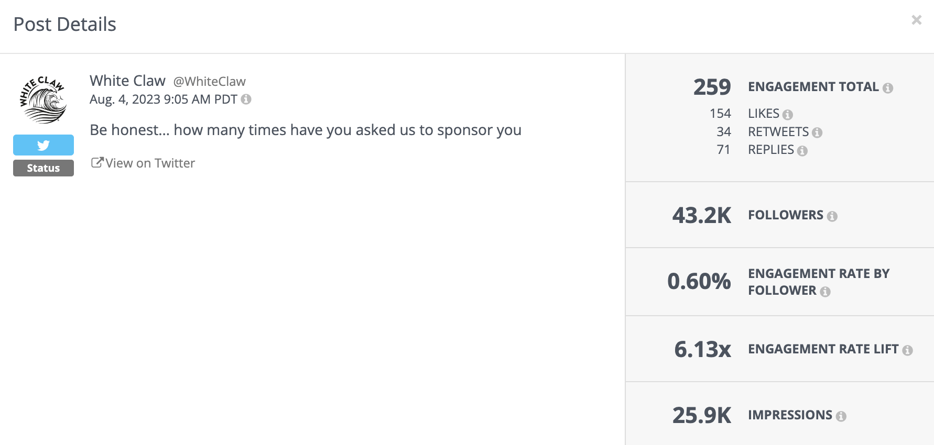Click the White Claw account name

click(127, 80)
